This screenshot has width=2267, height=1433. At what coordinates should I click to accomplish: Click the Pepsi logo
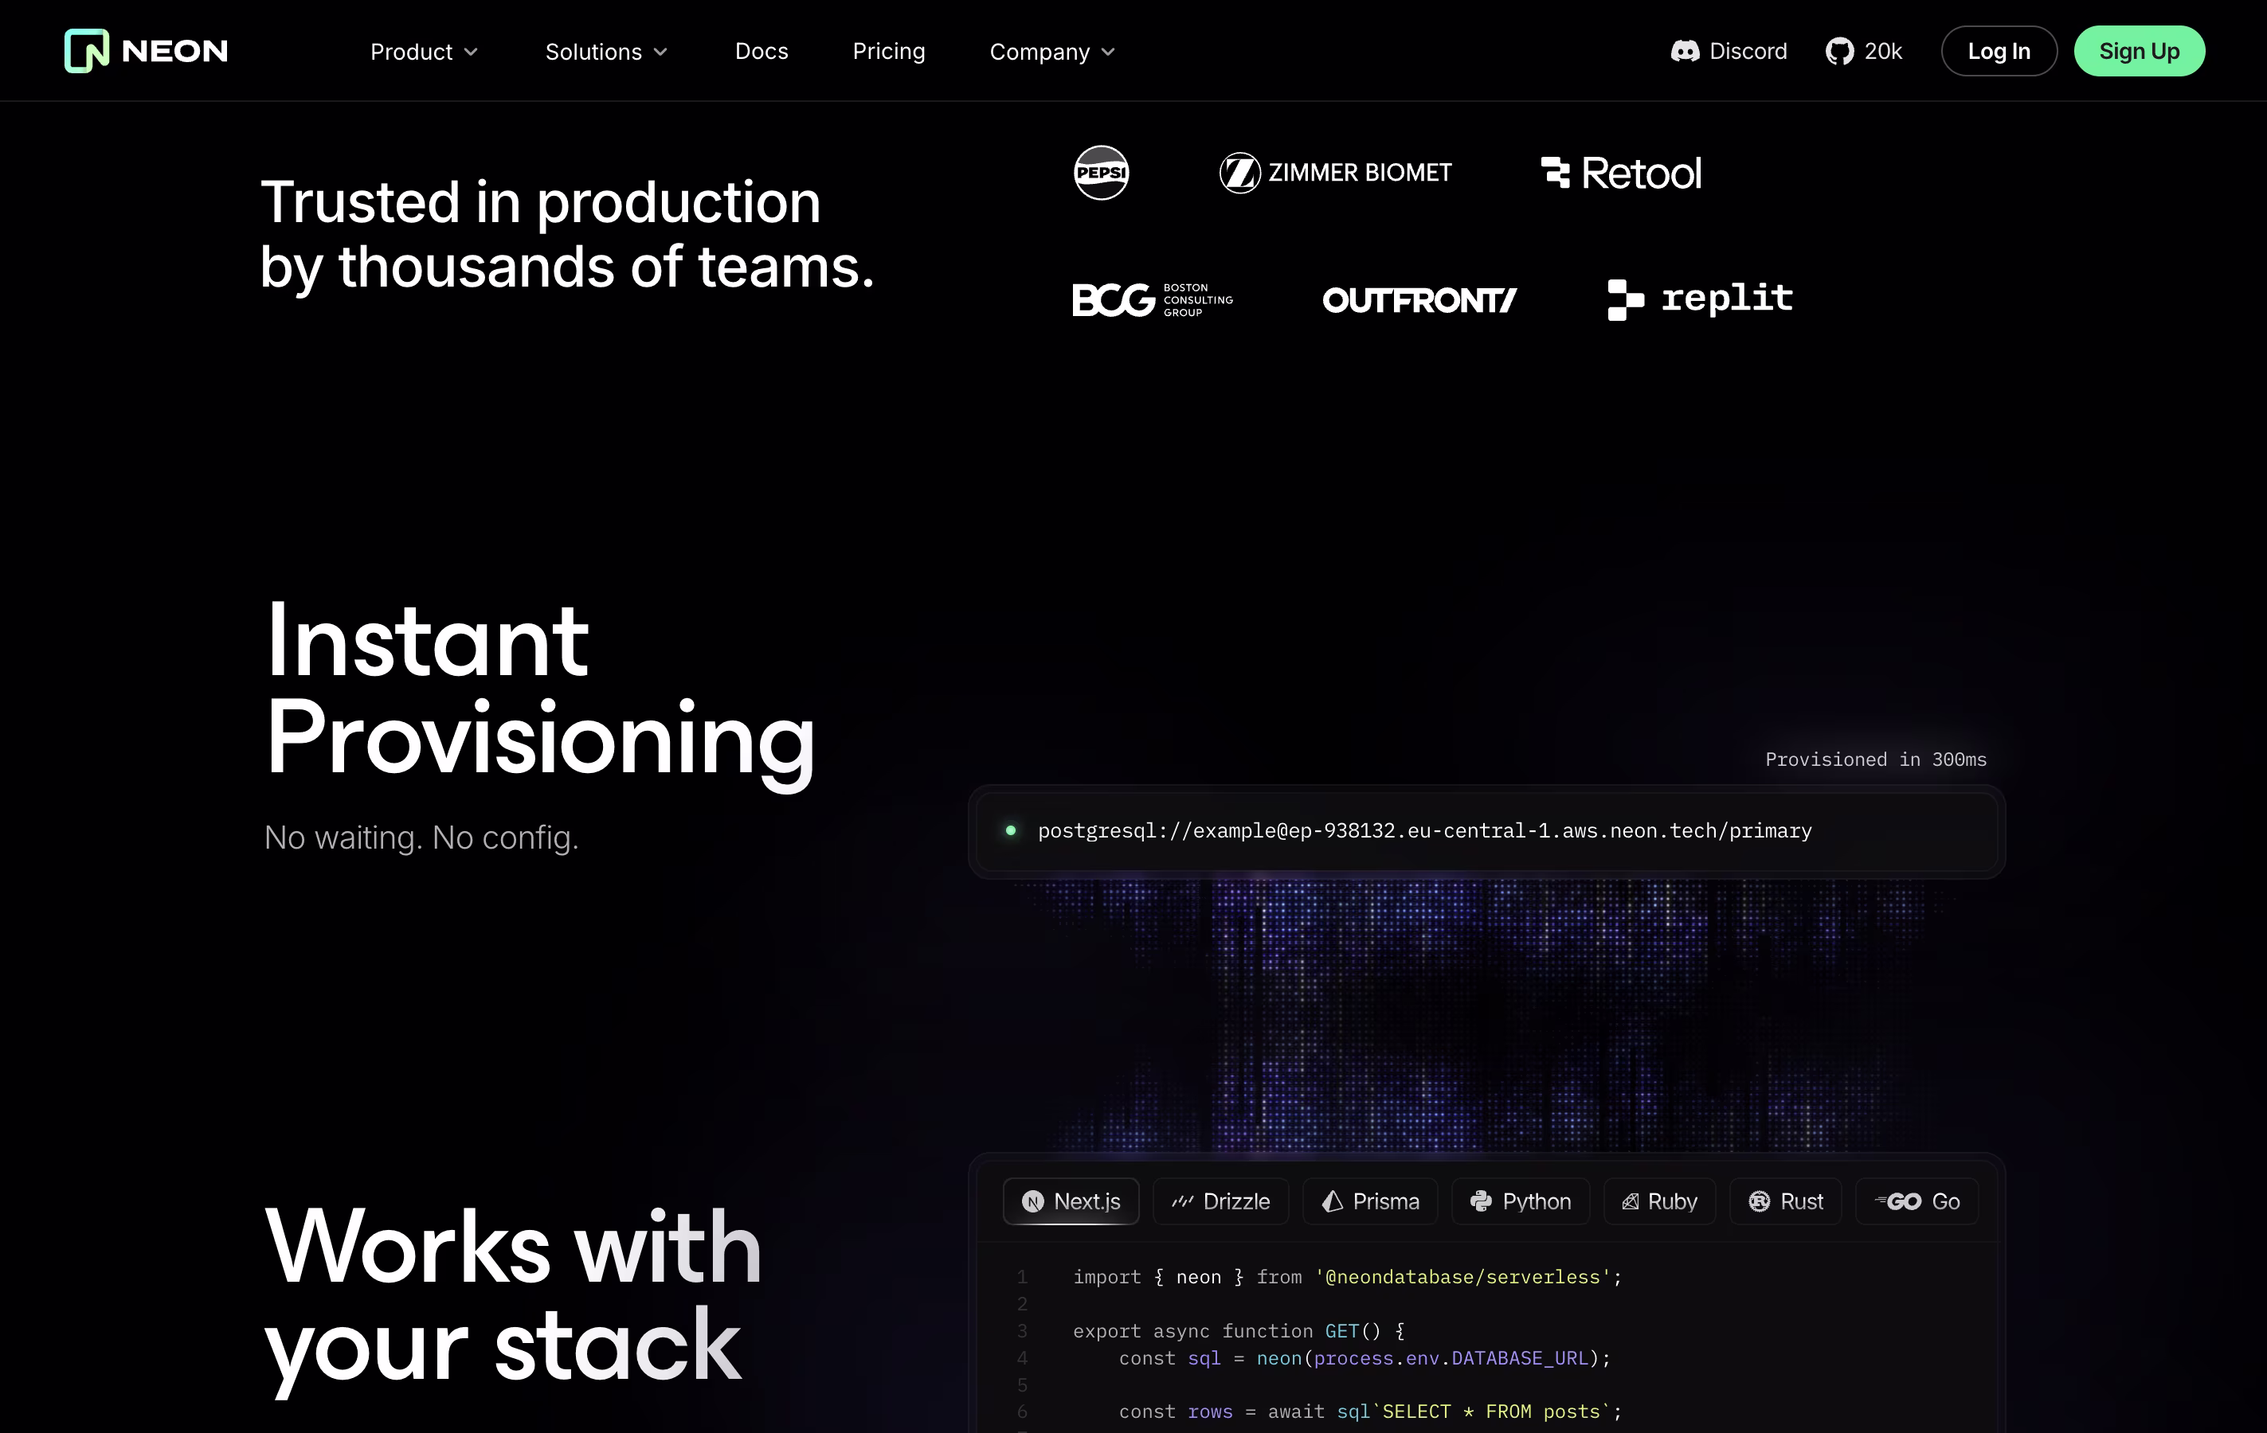tap(1101, 172)
